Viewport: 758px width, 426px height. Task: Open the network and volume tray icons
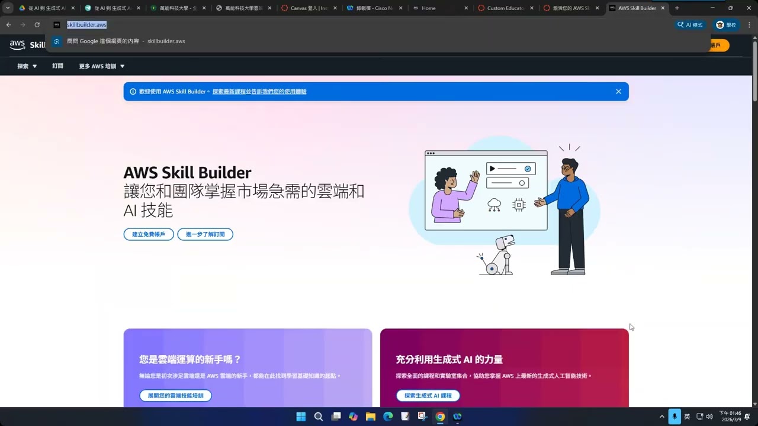coord(705,417)
